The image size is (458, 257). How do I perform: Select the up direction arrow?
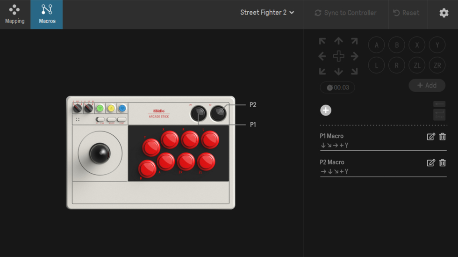click(x=338, y=41)
